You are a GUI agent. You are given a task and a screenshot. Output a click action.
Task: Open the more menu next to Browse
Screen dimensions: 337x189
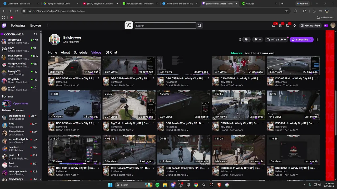48,25
